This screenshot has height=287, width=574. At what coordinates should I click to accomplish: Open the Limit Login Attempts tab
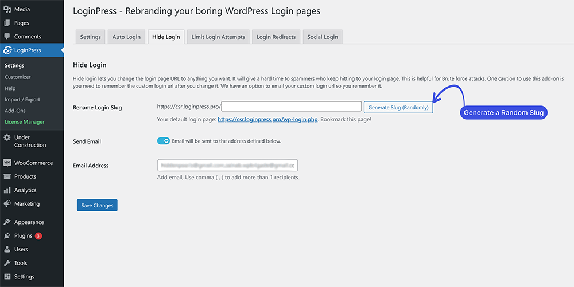click(218, 37)
